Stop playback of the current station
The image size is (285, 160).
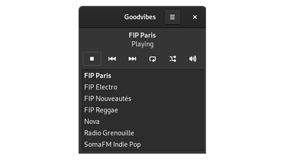92,59
